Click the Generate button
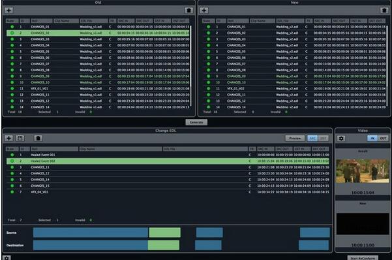This screenshot has height=260, width=392. coord(196,122)
